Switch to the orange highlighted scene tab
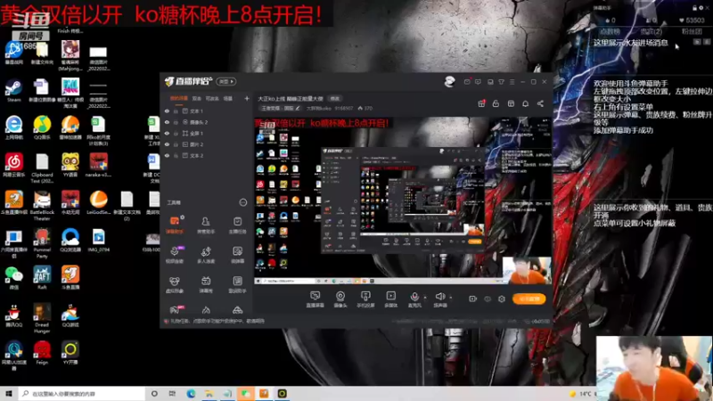This screenshot has height=401, width=713. point(179,98)
